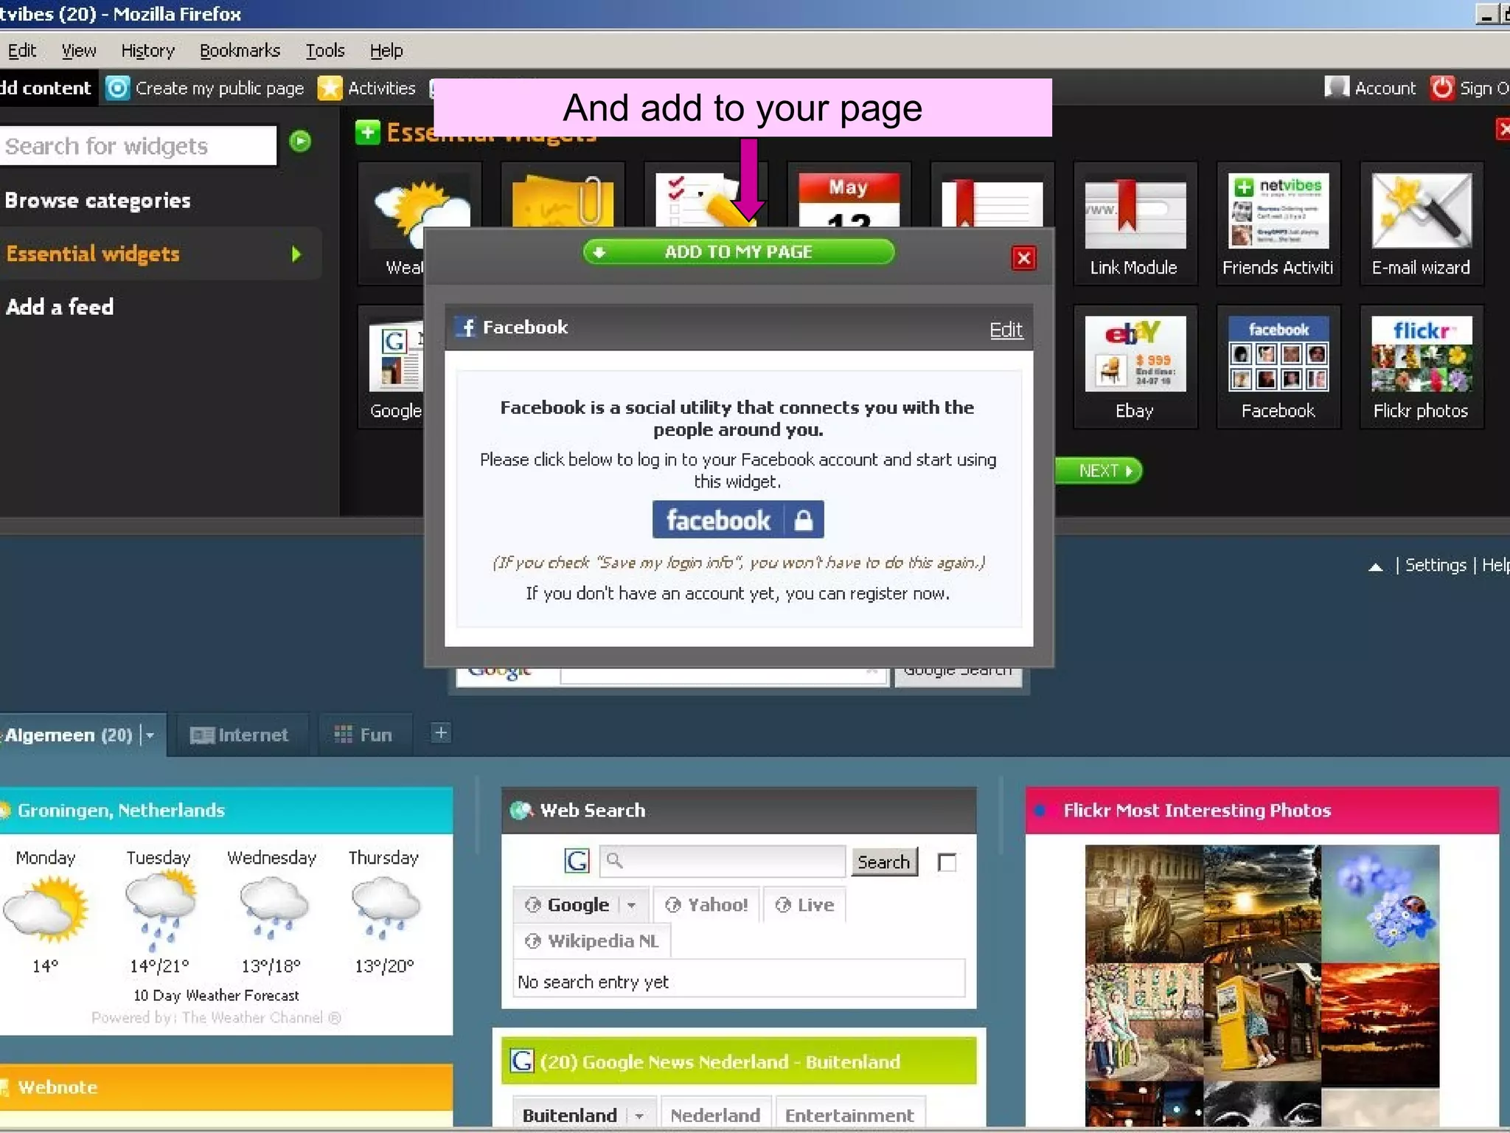Click the Sign Out power icon
Image resolution: width=1510 pixels, height=1133 pixels.
click(1441, 89)
